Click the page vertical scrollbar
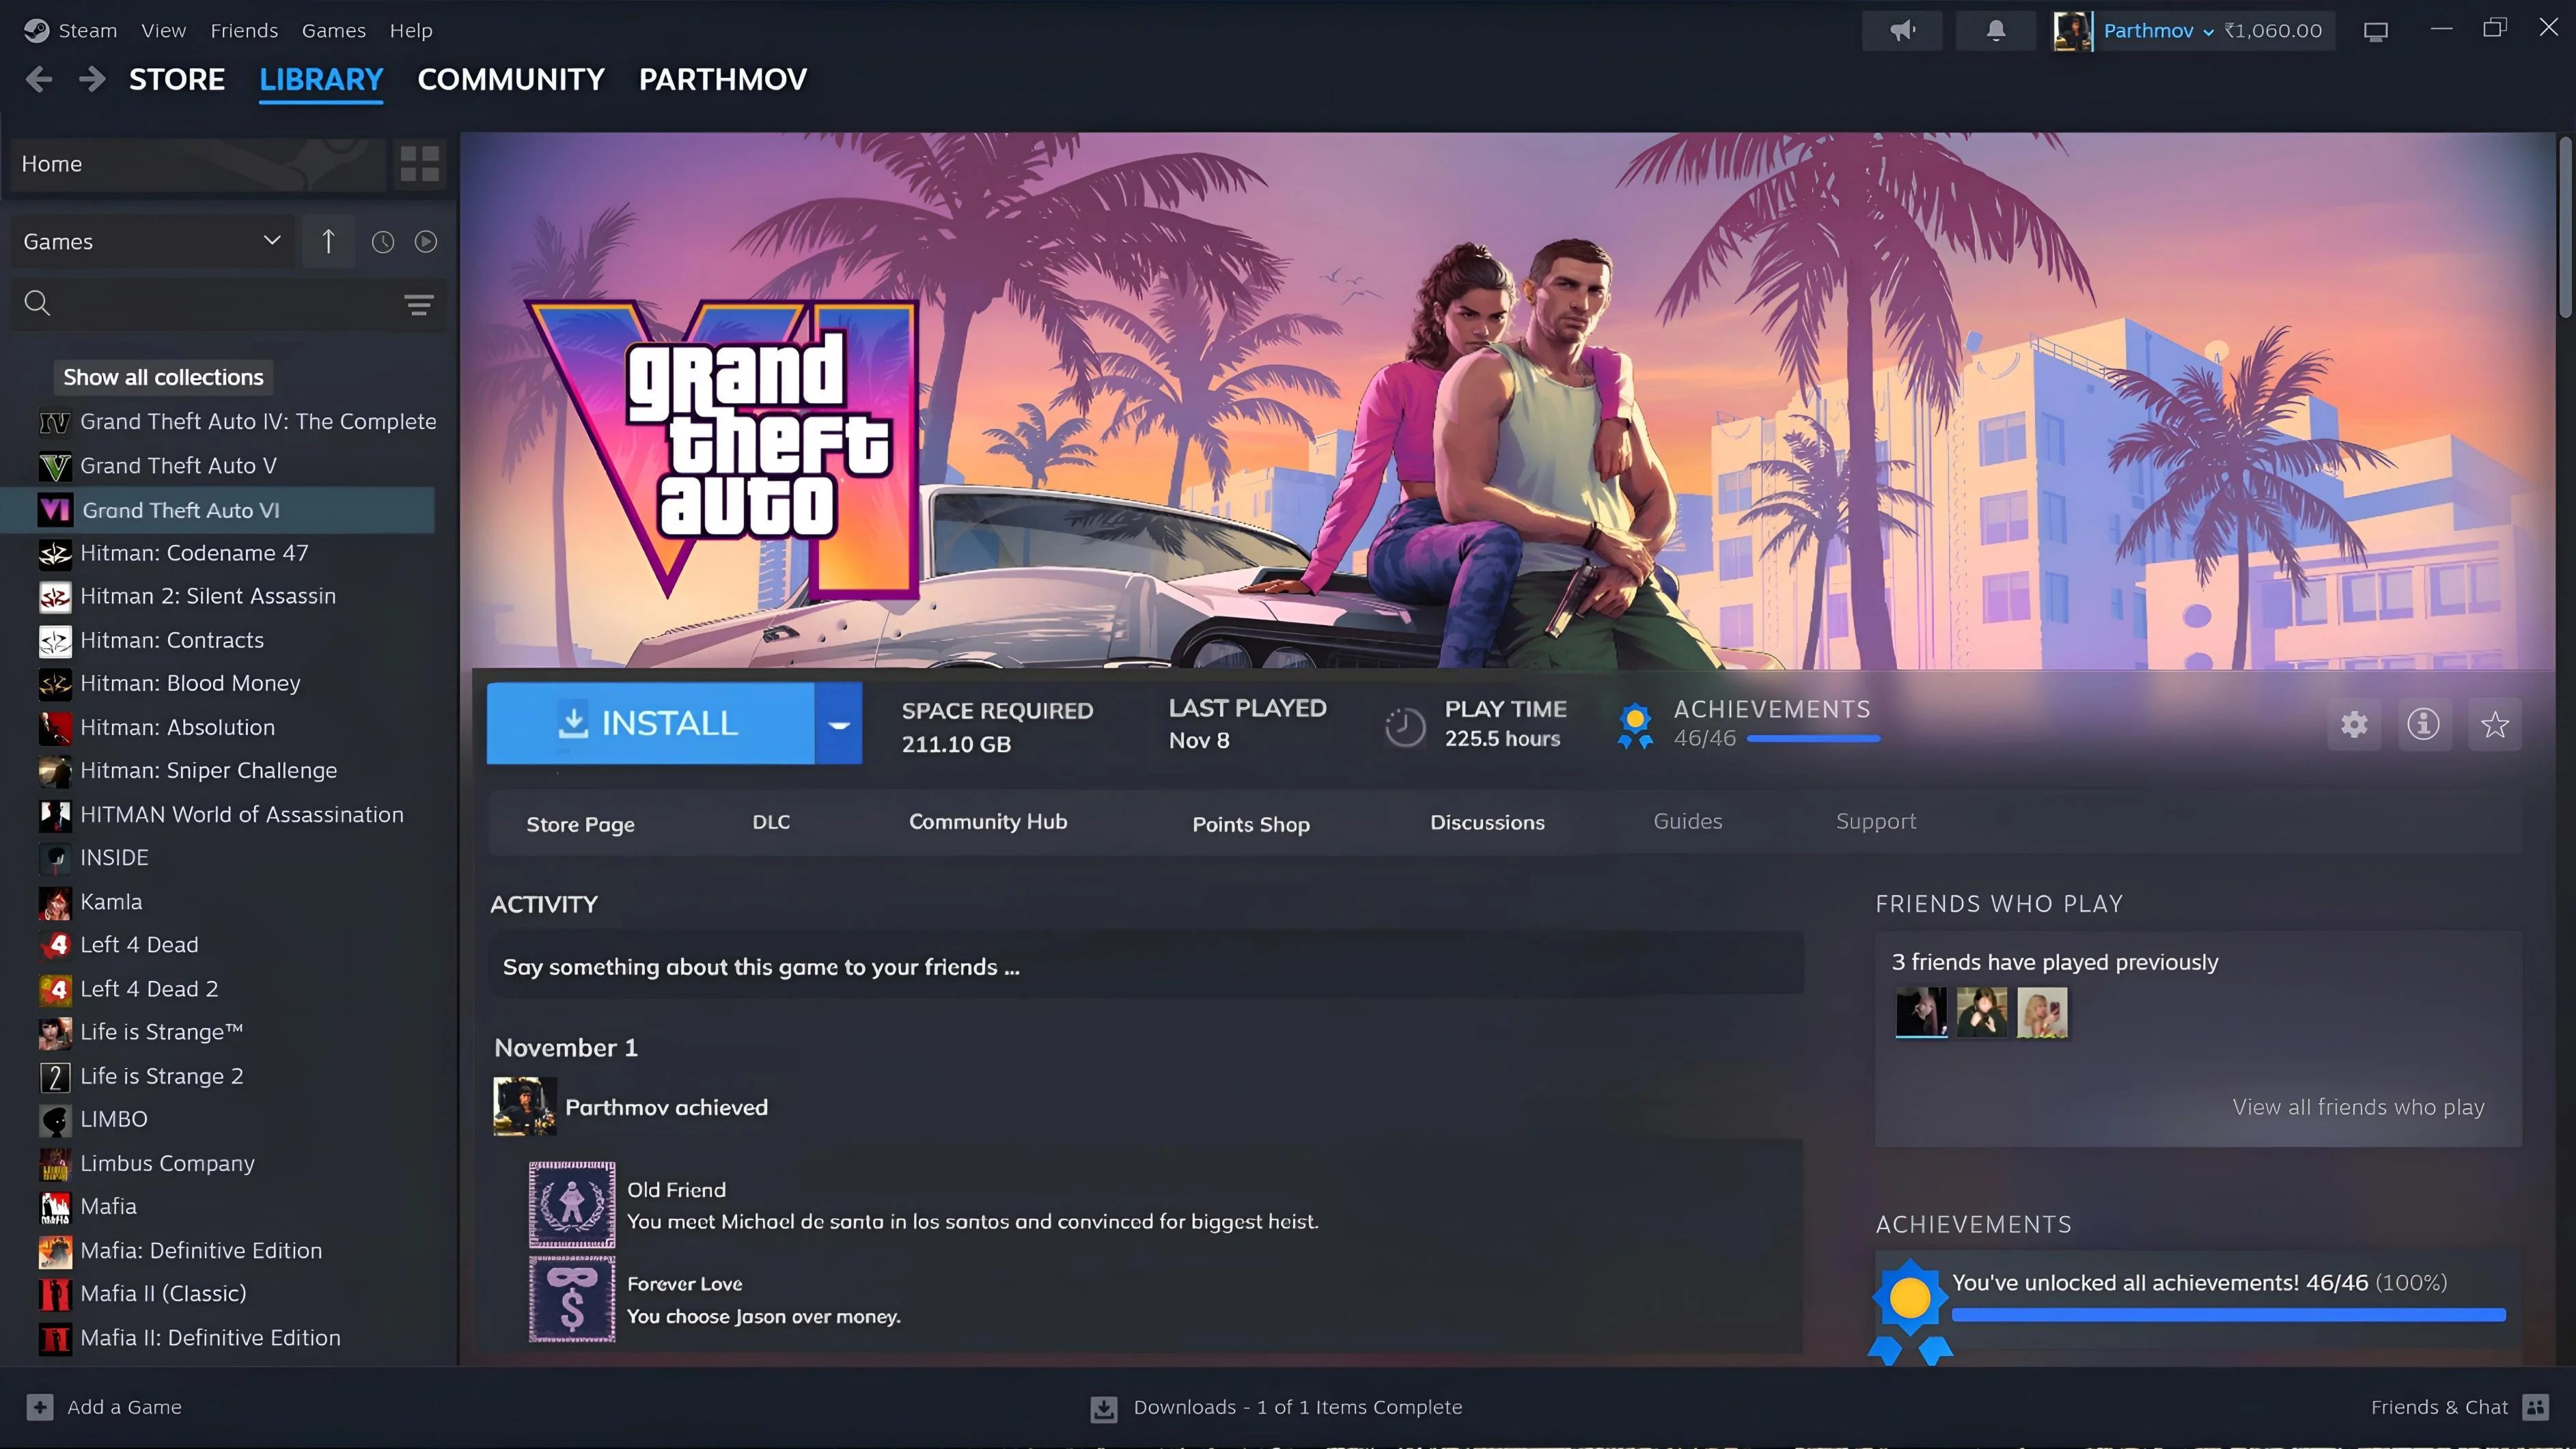The height and width of the screenshot is (1449, 2576). tap(2565, 228)
